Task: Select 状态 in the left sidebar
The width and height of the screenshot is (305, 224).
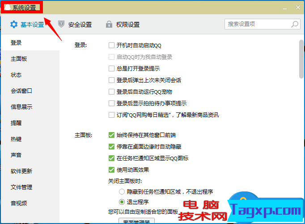Action: click(x=30, y=75)
